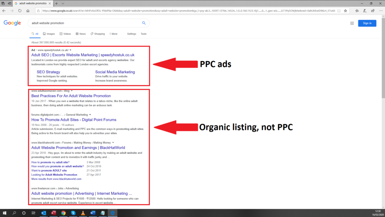
Task: Open Adult SEO speedyhostuk ad link
Action: (x=83, y=55)
